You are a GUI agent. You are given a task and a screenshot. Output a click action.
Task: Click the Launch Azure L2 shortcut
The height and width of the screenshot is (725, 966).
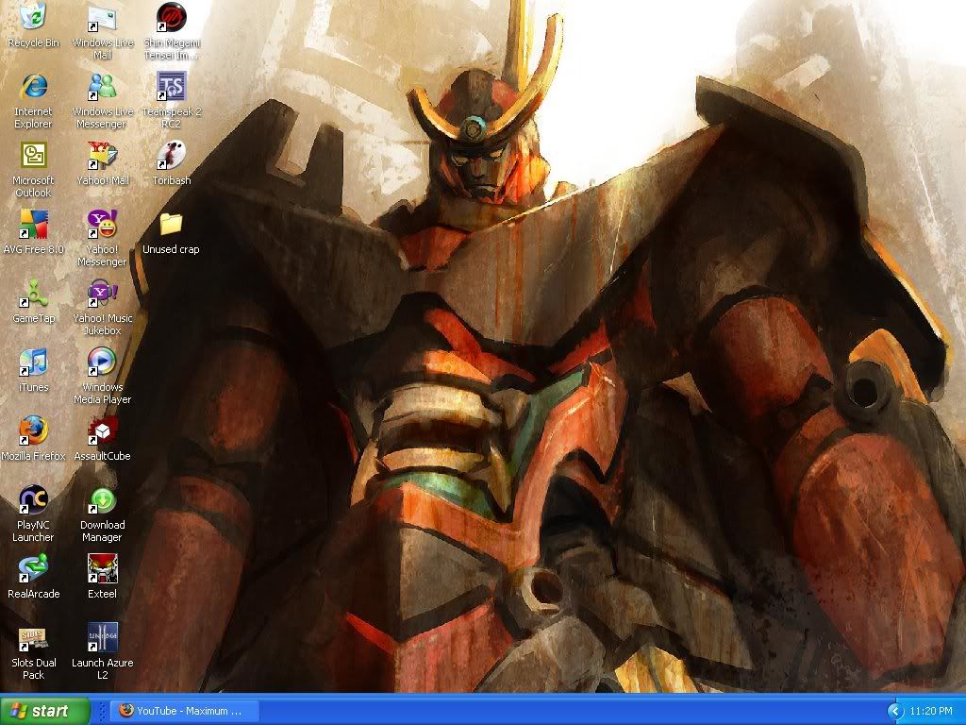pos(102,638)
